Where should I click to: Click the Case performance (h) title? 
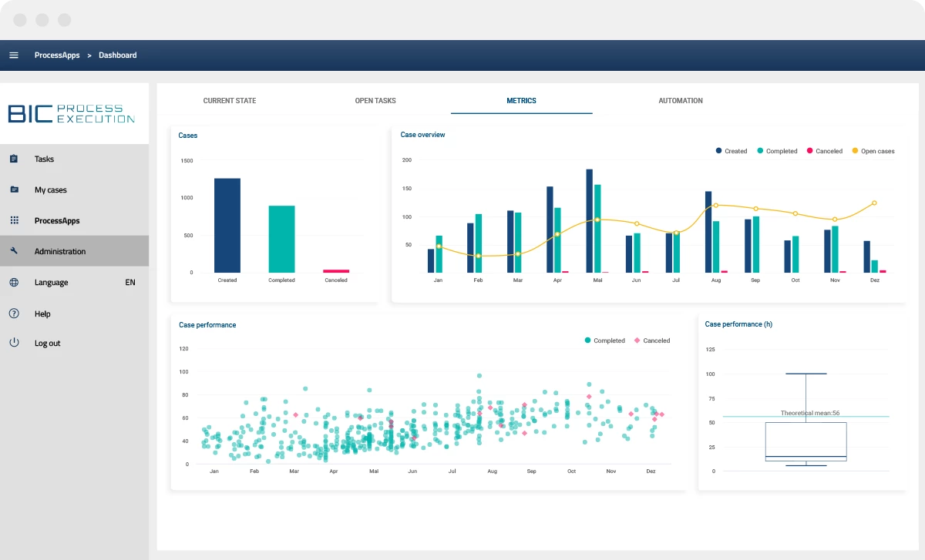click(738, 324)
